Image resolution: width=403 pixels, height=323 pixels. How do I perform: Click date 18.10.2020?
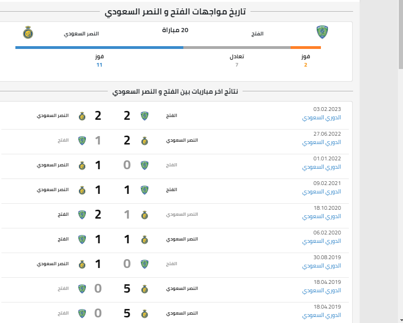pos(327,208)
